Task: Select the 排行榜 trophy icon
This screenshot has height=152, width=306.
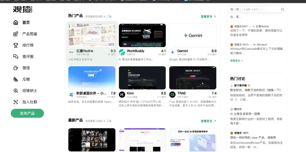Action: [x=16, y=45]
